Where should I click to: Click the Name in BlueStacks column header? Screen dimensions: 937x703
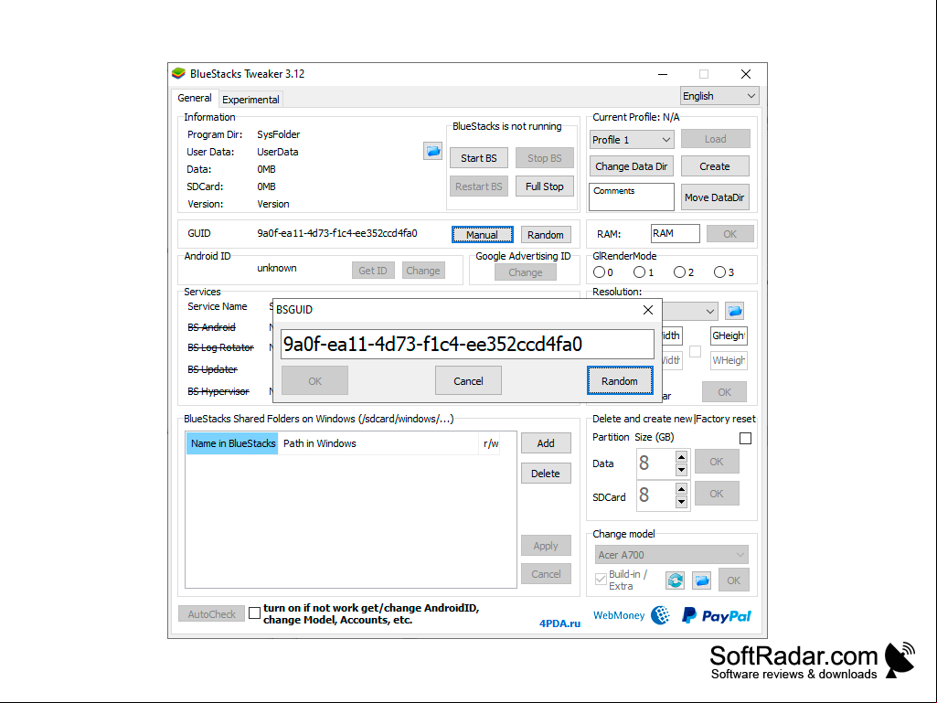click(232, 443)
